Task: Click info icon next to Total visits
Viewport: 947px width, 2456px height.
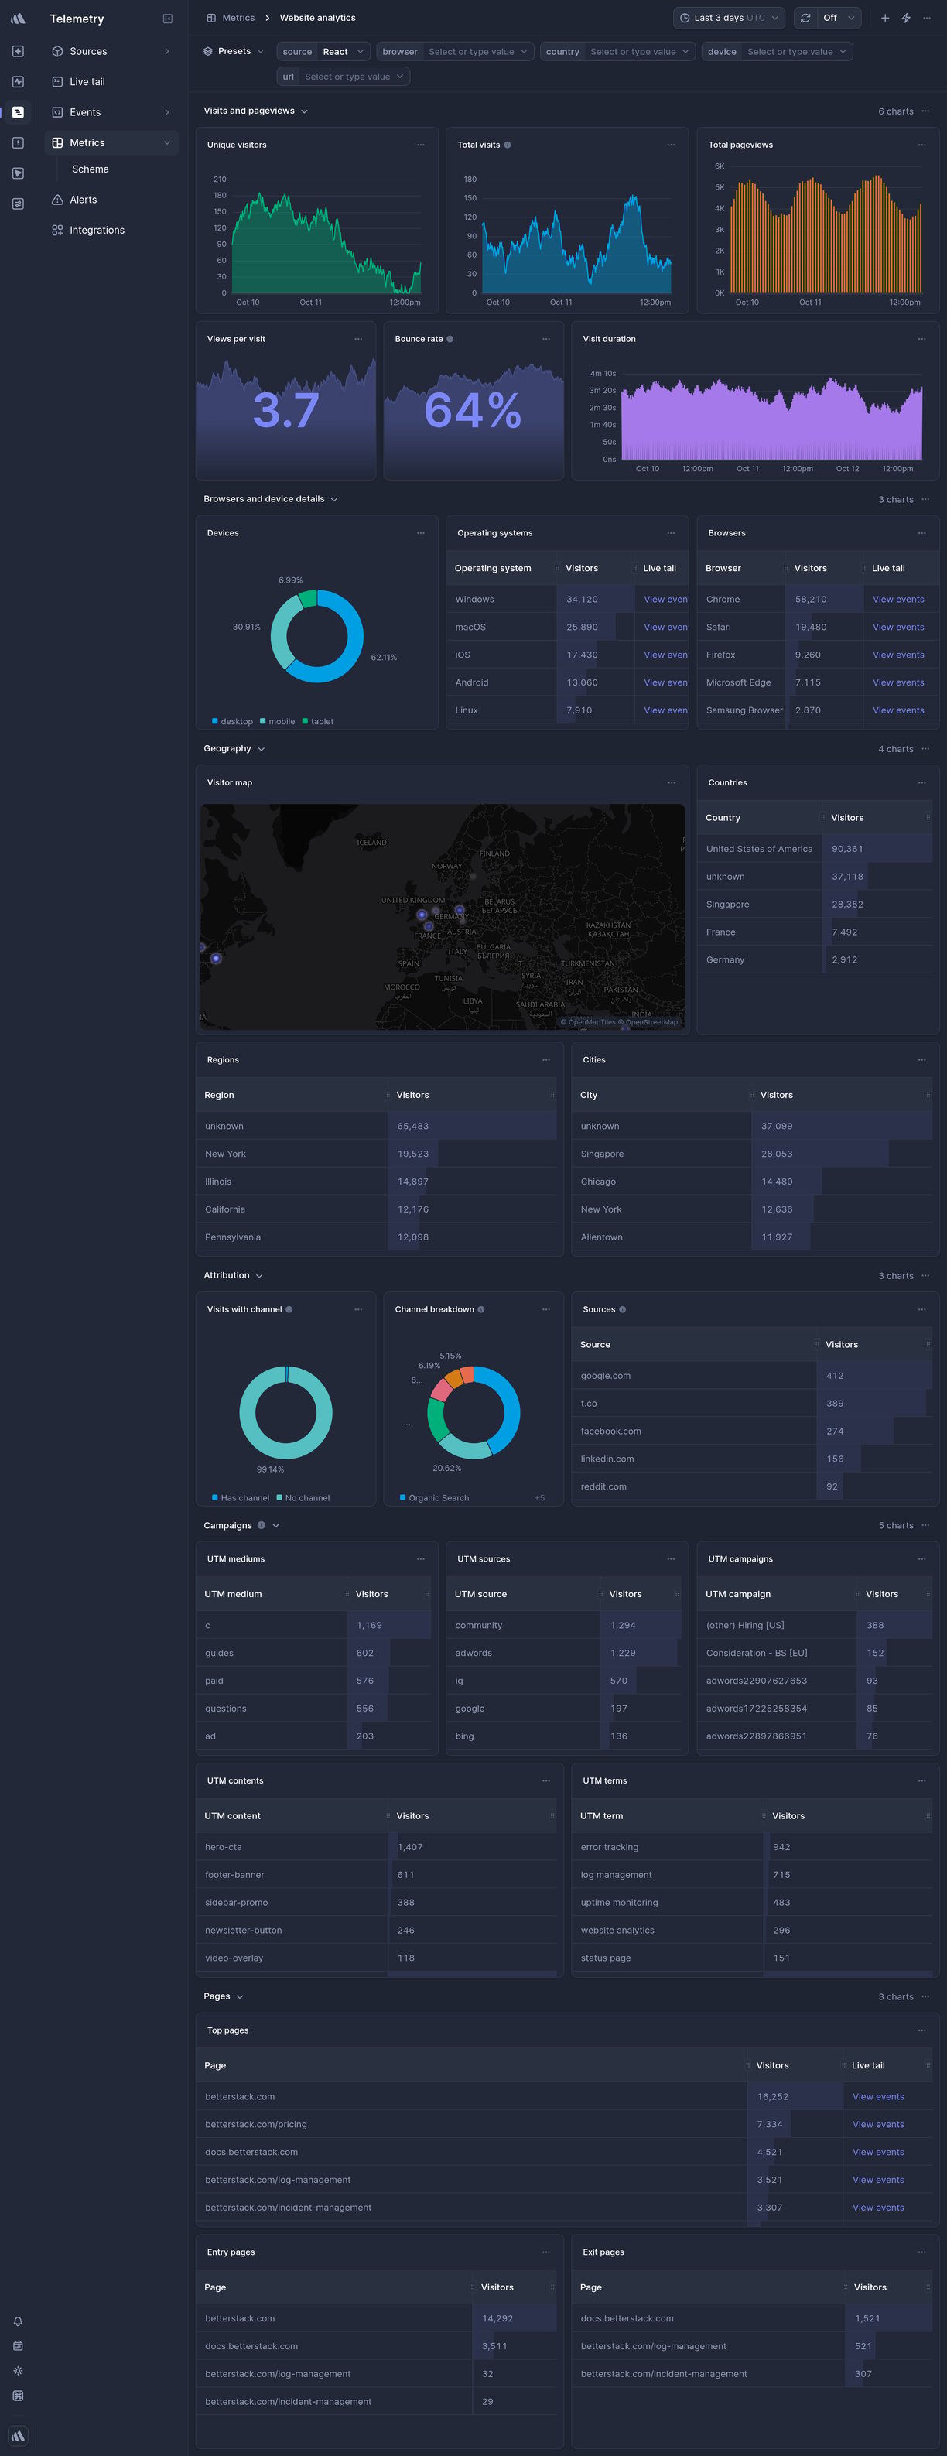Action: click(x=508, y=145)
